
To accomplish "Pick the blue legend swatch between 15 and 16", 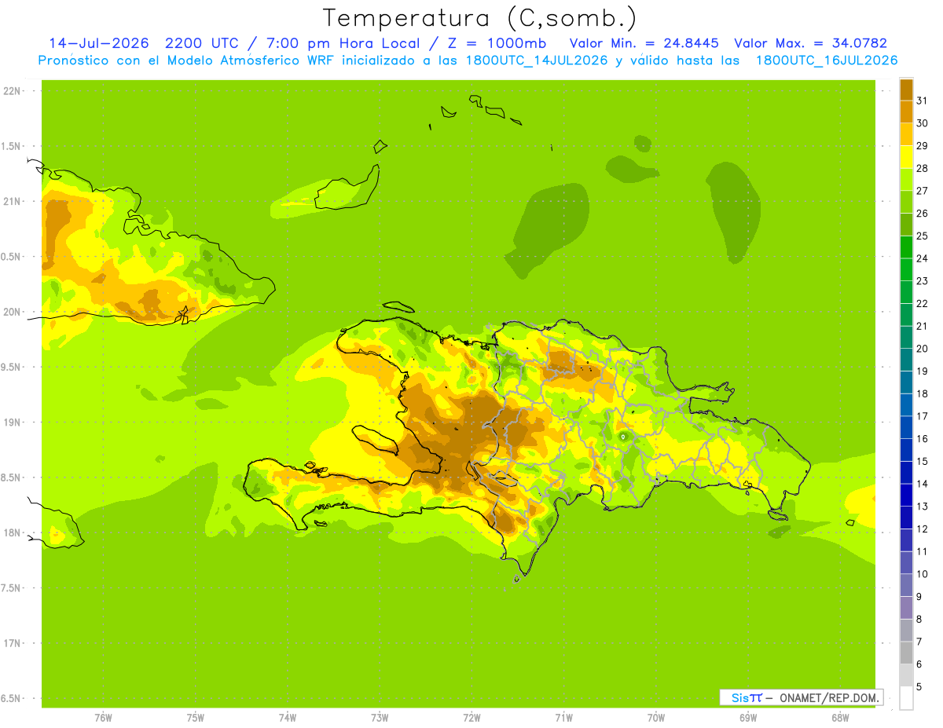I will coord(906,450).
